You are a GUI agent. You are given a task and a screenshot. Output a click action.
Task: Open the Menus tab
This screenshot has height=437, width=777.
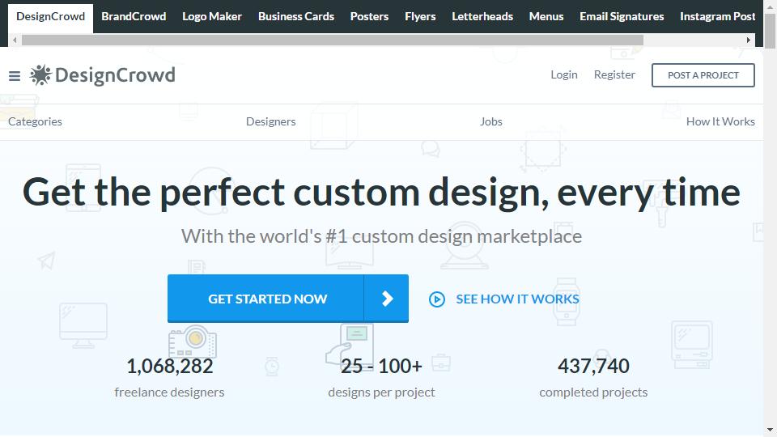click(546, 16)
